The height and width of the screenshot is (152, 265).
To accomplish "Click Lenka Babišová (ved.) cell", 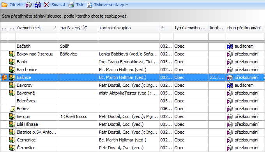I will (x=129, y=54).
